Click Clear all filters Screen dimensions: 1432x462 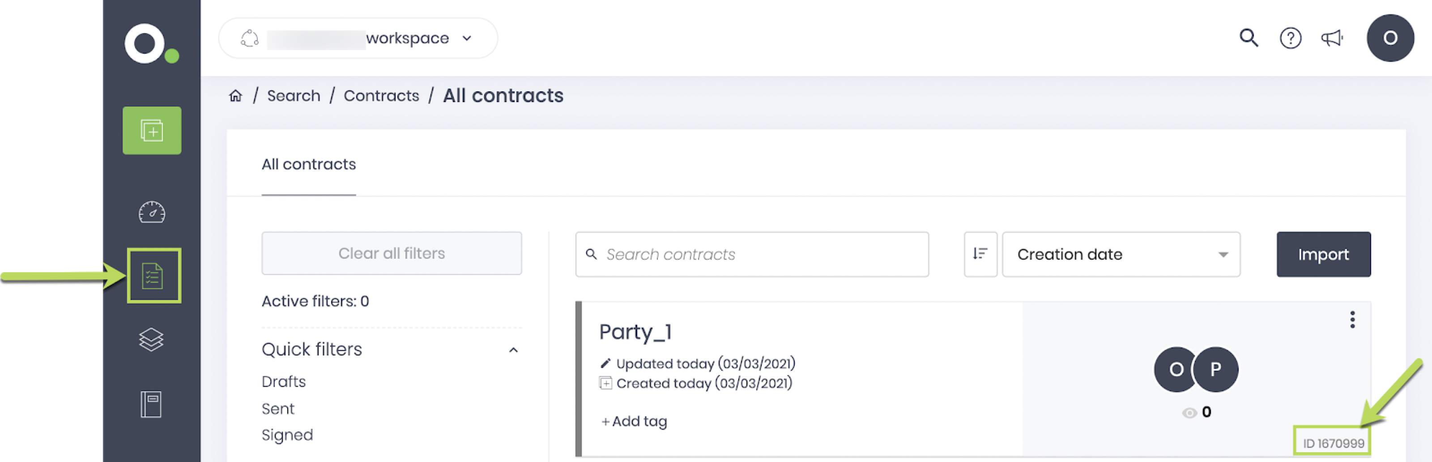(x=392, y=253)
